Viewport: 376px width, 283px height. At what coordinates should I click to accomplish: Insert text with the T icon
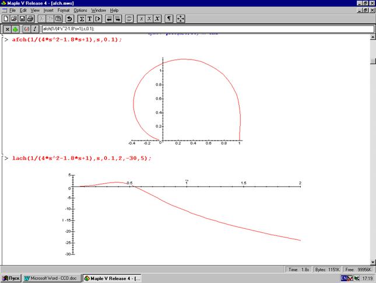point(90,19)
